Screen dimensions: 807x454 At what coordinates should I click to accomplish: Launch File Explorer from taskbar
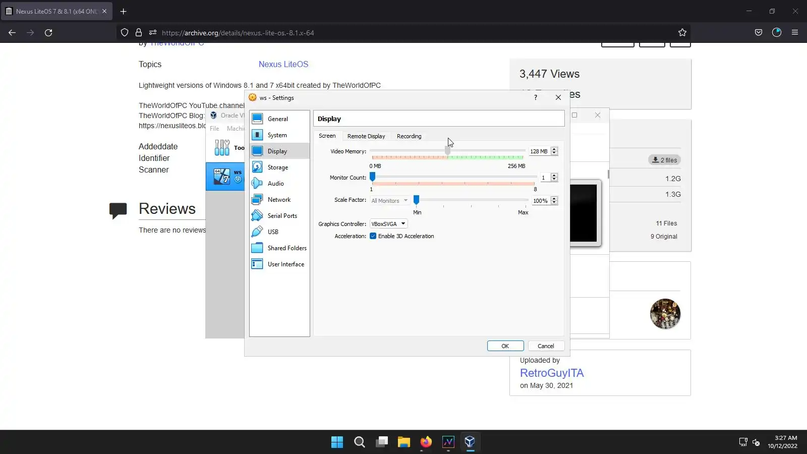coord(403,442)
